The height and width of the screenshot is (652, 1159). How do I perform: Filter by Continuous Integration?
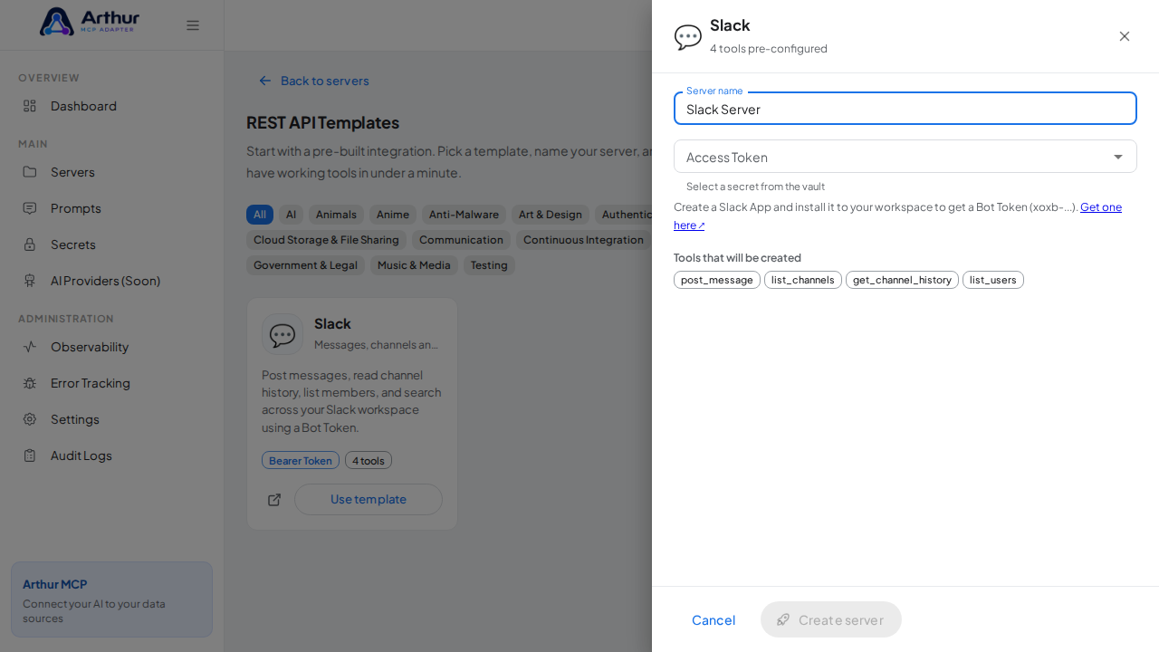[583, 240]
